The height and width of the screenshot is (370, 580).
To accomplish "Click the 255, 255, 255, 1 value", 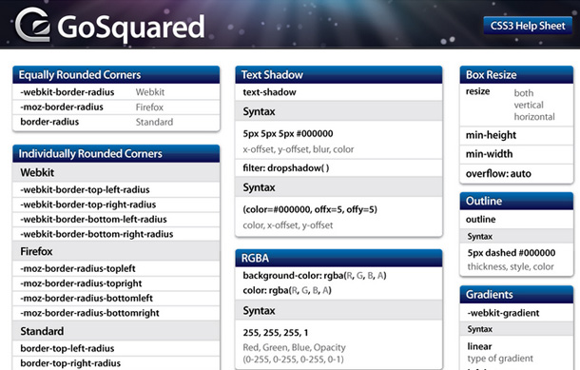I will (x=276, y=333).
